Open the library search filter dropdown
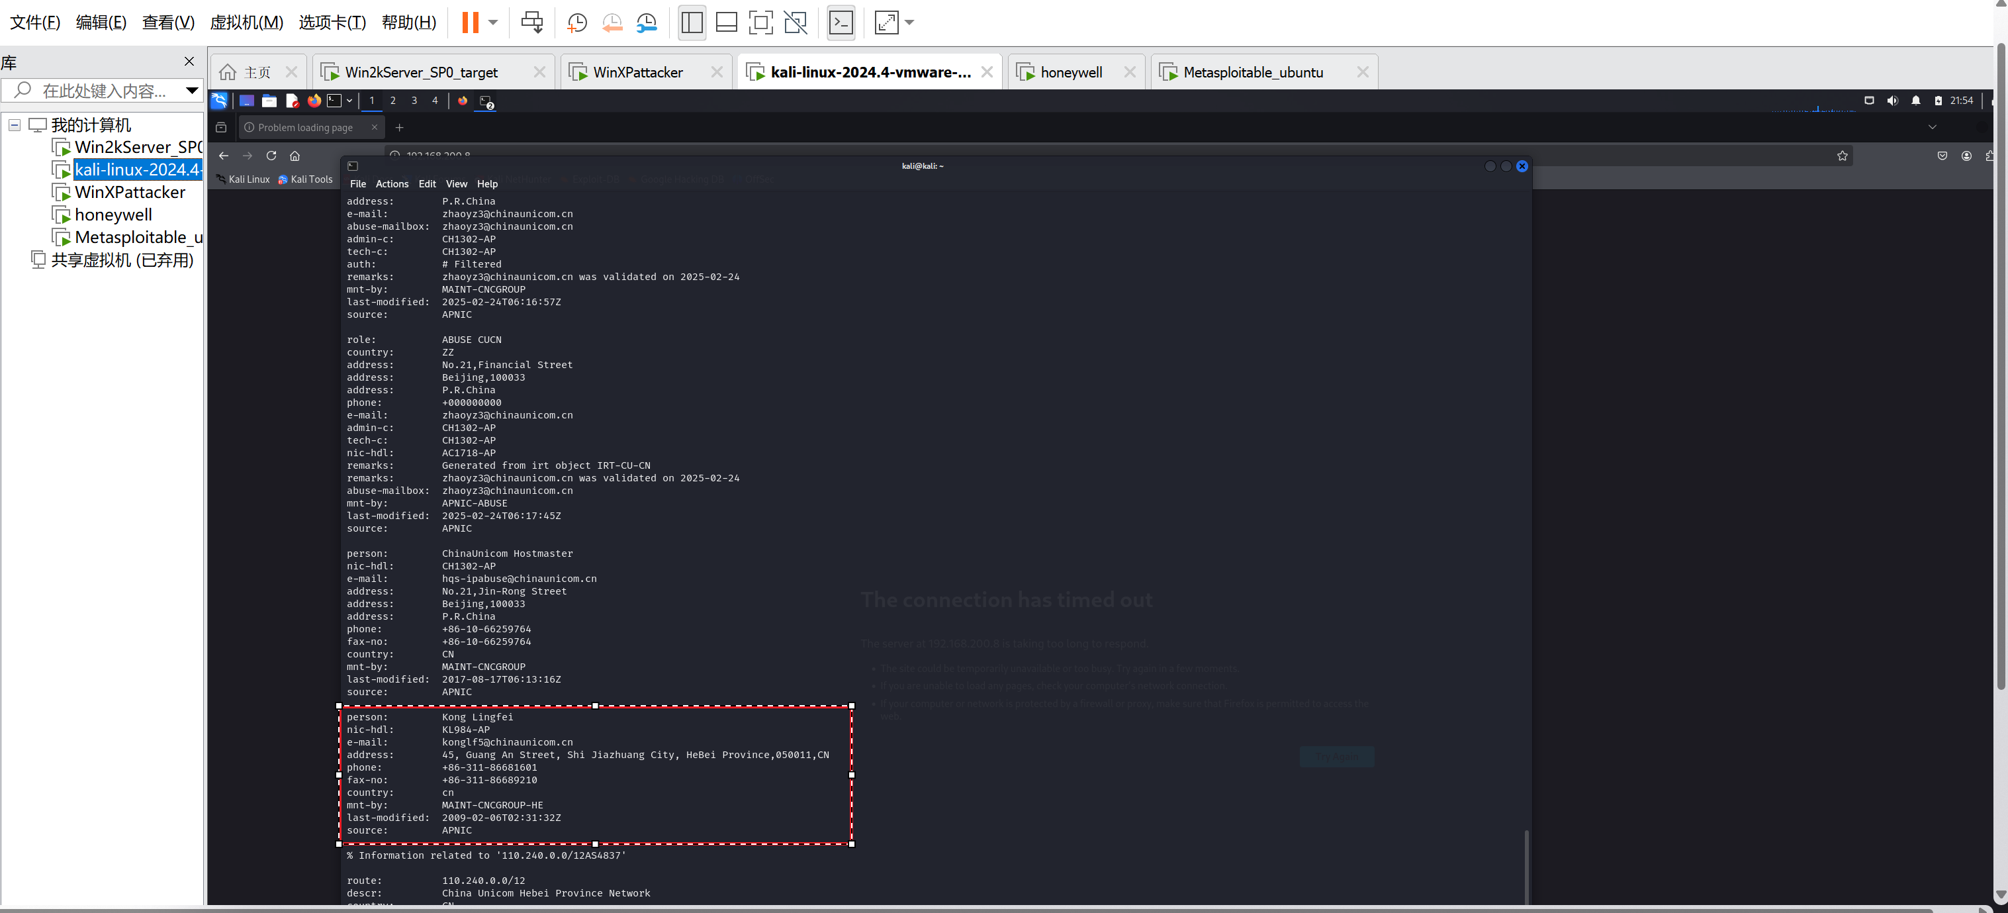Viewport: 2008px width, 913px height. (x=192, y=91)
